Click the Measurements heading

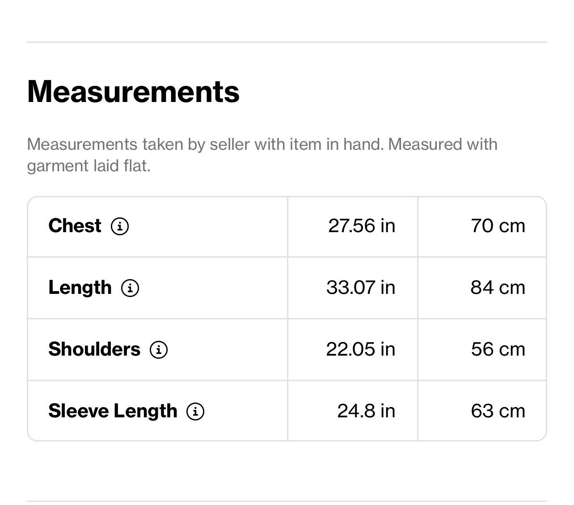(x=133, y=91)
